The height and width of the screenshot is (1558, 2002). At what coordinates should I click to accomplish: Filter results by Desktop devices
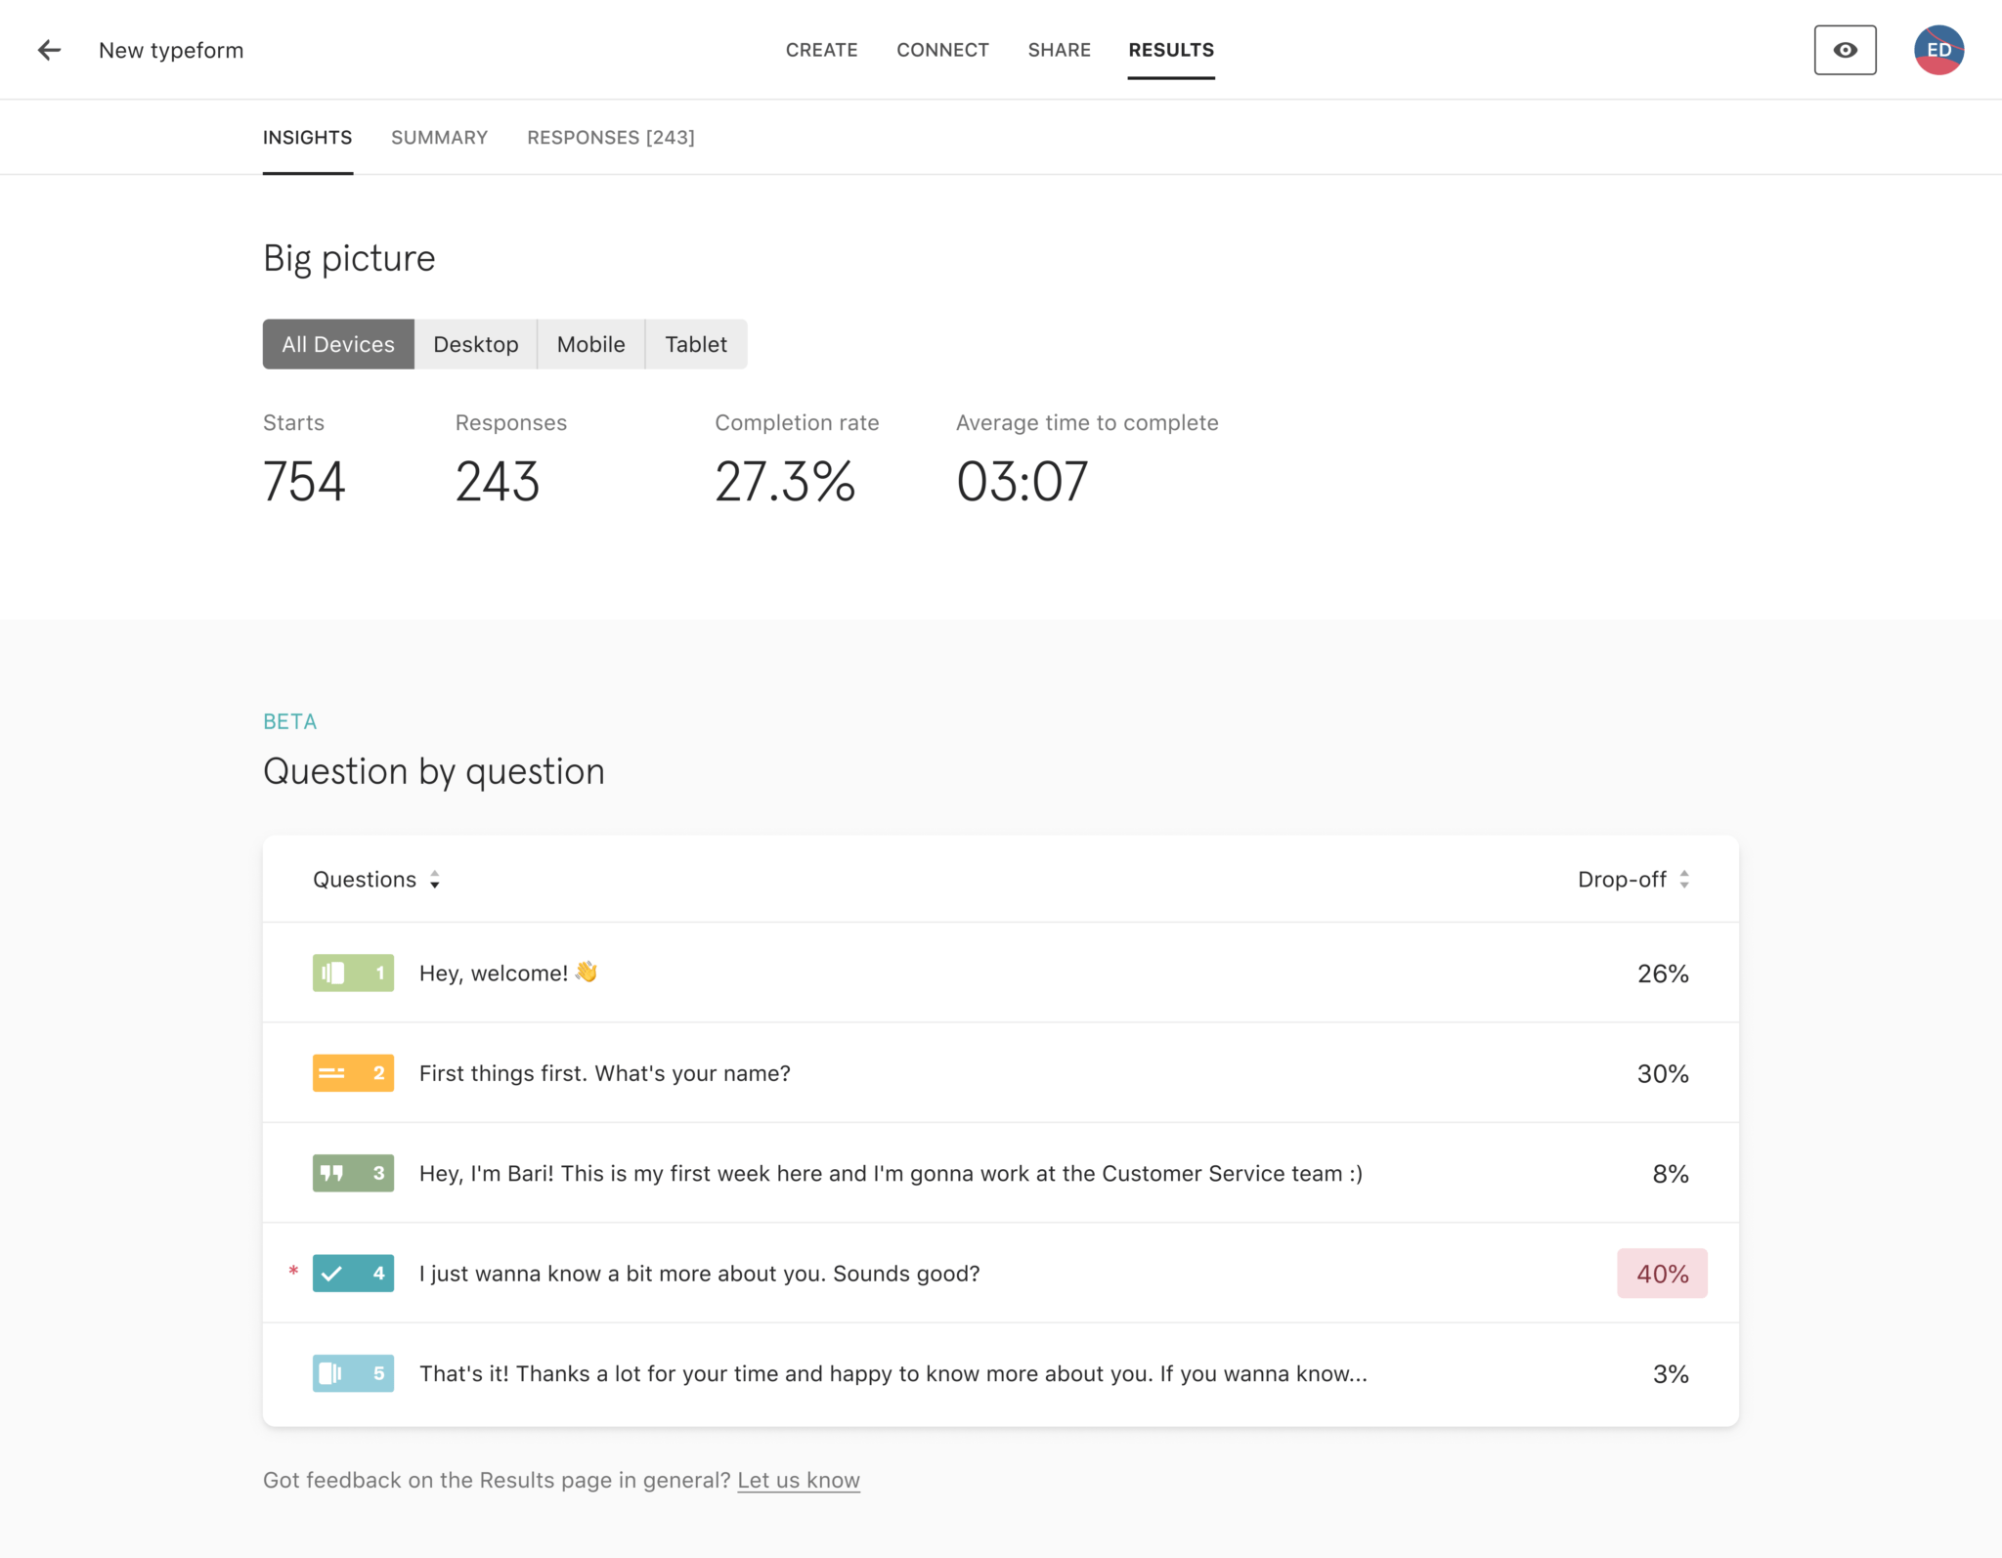coord(476,343)
